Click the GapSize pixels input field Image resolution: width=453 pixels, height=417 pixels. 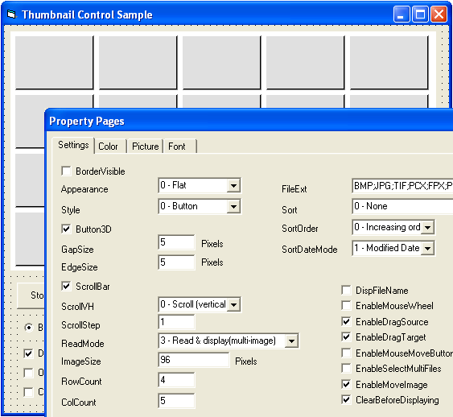176,242
